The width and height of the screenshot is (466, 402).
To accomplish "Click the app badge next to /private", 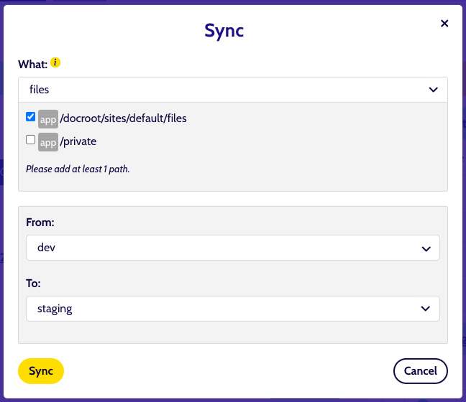I will click(x=48, y=142).
